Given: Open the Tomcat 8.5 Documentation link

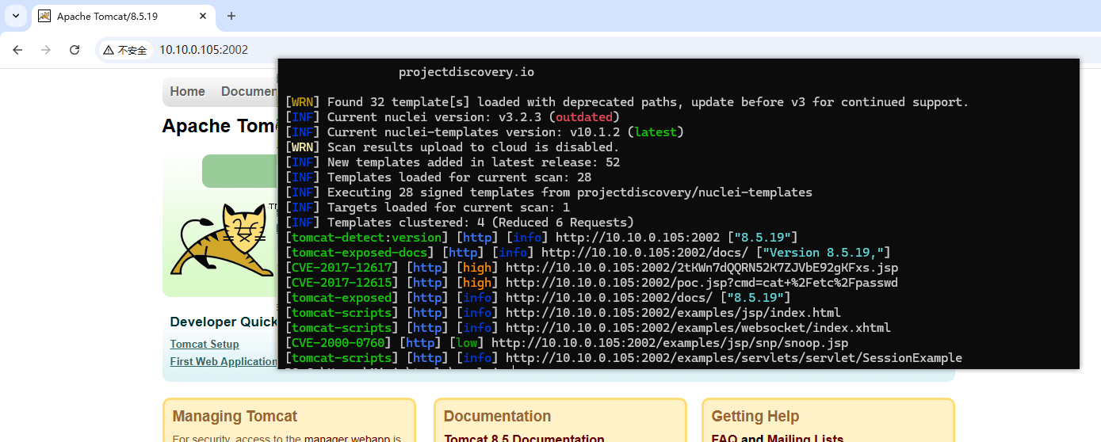Looking at the screenshot, I should pyautogui.click(x=524, y=438).
